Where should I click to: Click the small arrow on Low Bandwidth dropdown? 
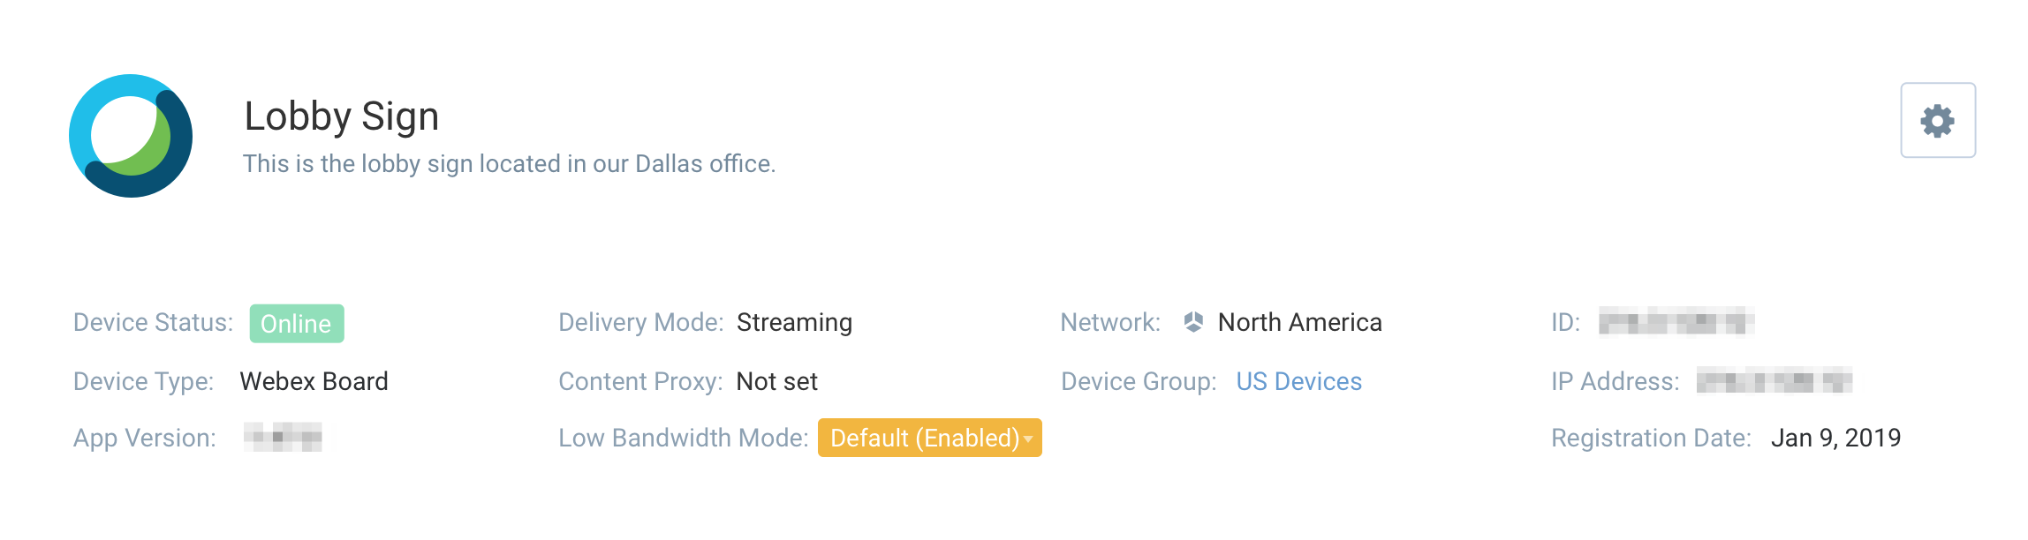click(1028, 439)
